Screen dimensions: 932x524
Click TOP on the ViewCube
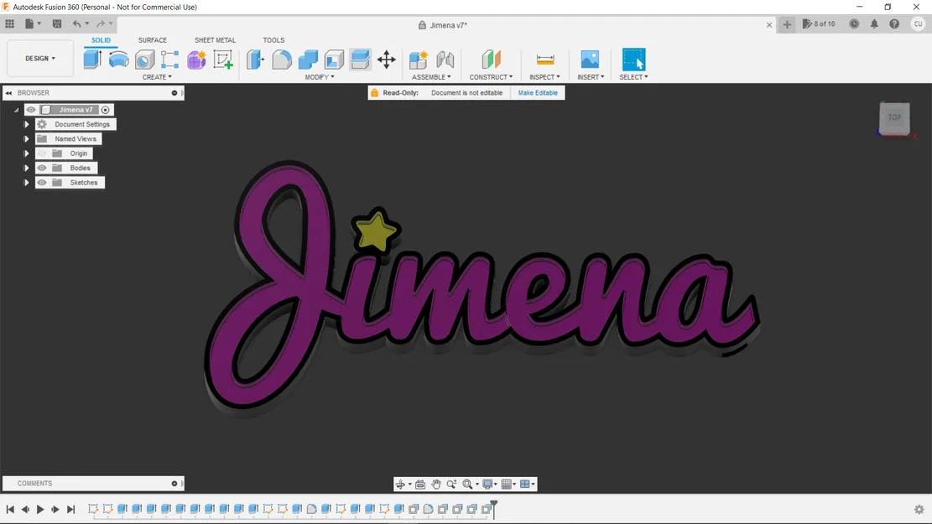[x=894, y=117]
